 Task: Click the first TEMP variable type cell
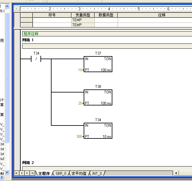[83, 20]
